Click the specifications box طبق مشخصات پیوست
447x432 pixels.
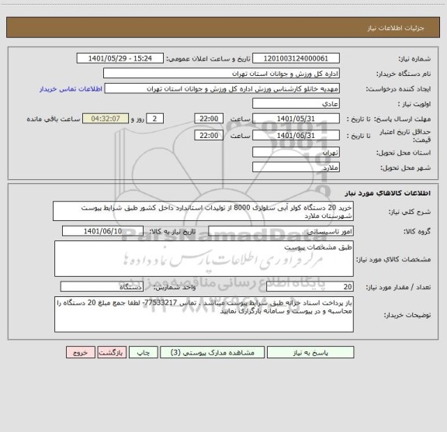(x=204, y=259)
